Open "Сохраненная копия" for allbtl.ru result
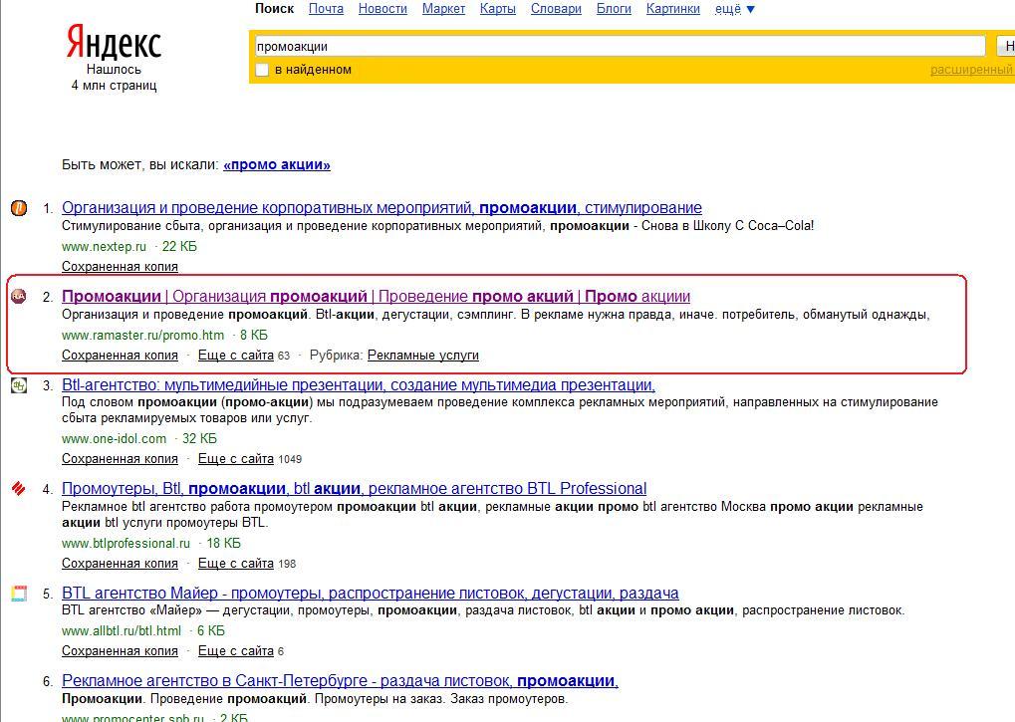Image resolution: width=1015 pixels, height=722 pixels. [x=120, y=651]
